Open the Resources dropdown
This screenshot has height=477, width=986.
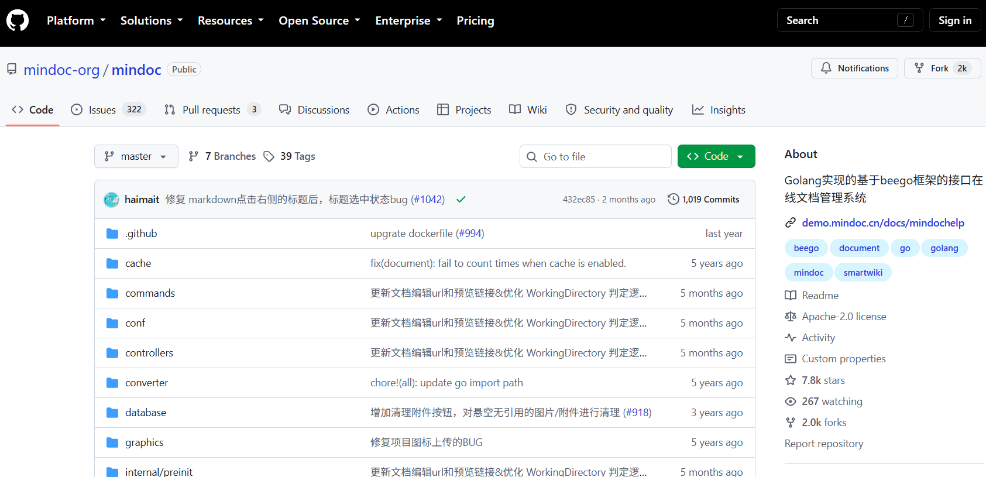point(231,20)
